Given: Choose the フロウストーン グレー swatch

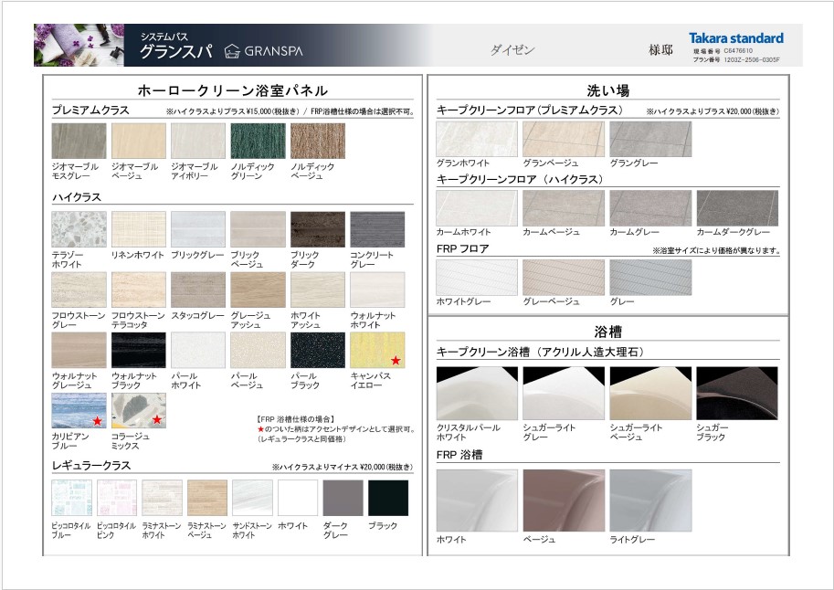Looking at the screenshot, I should [79, 290].
